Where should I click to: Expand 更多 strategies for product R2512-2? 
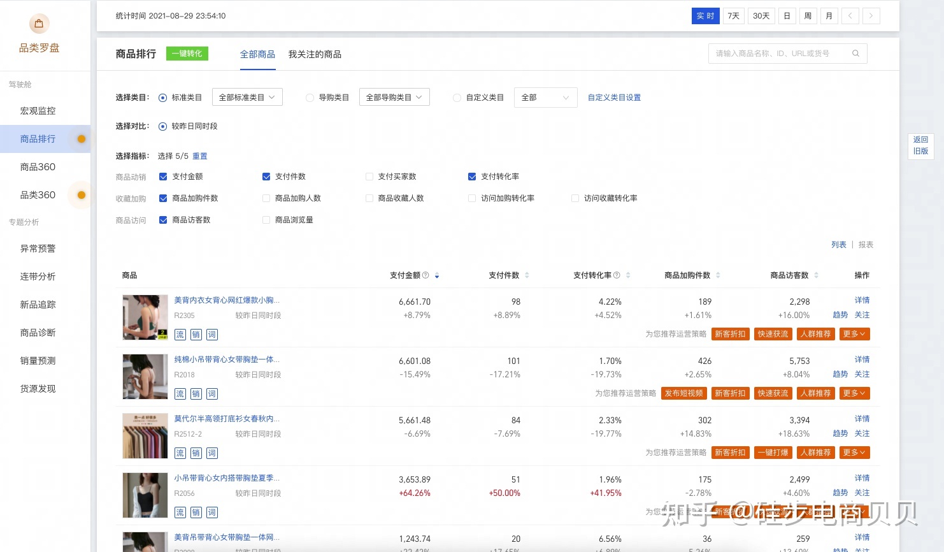854,453
